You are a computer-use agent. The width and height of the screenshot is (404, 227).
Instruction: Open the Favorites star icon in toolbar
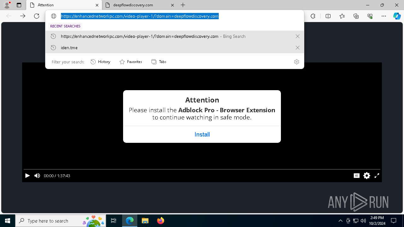[x=342, y=16]
